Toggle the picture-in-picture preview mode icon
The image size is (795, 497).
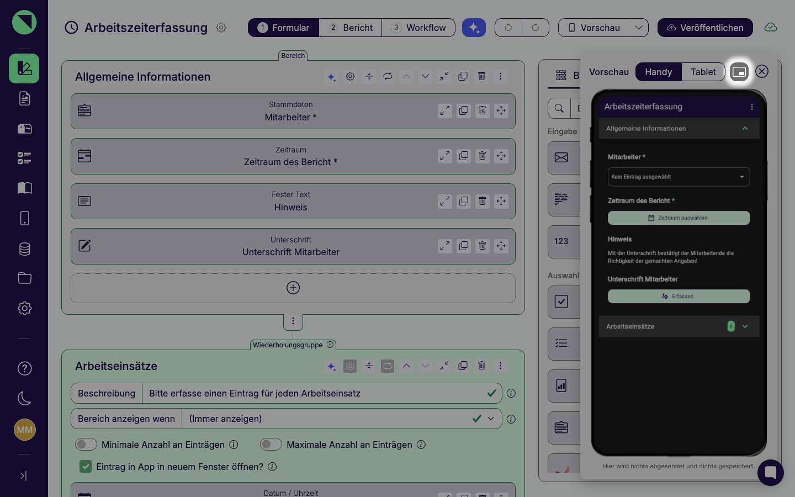click(739, 72)
